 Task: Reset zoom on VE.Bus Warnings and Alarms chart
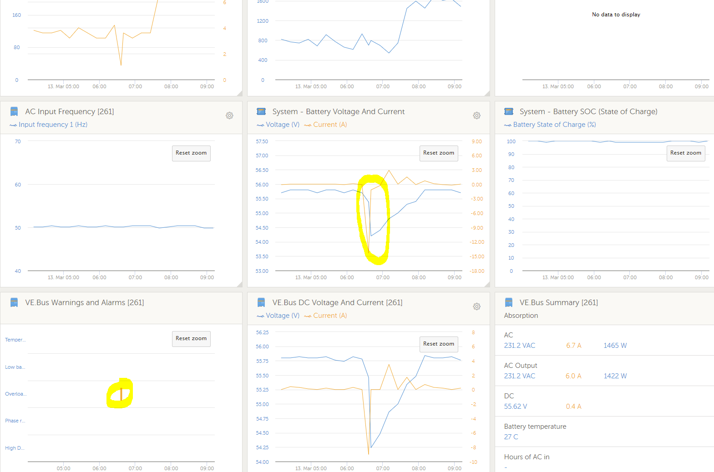(191, 339)
